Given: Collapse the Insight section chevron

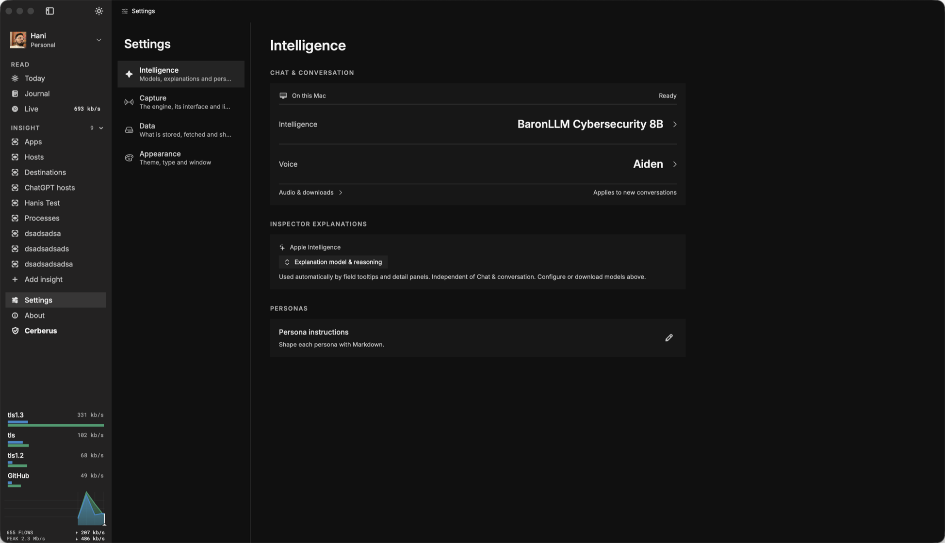Looking at the screenshot, I should coord(101,128).
